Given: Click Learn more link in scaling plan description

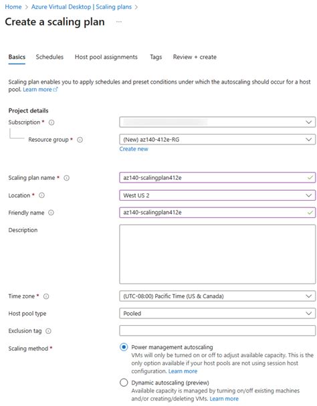Looking at the screenshot, I should pyautogui.click(x=40, y=90).
